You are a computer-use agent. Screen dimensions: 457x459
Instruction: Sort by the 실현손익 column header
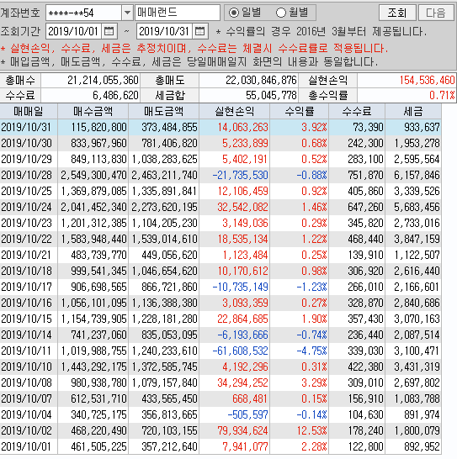[x=234, y=111]
